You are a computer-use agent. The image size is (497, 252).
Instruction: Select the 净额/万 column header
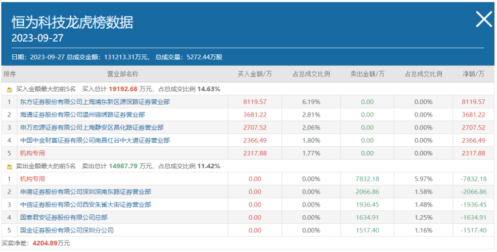point(473,74)
